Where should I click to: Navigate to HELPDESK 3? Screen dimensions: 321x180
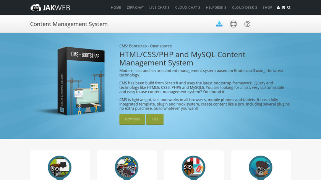pos(216,8)
